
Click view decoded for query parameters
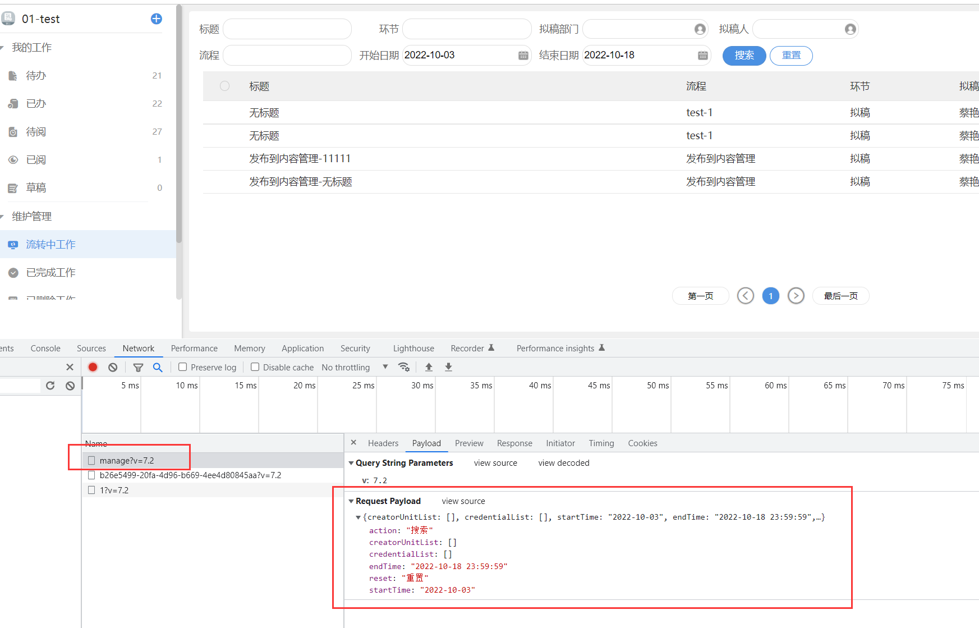point(564,463)
